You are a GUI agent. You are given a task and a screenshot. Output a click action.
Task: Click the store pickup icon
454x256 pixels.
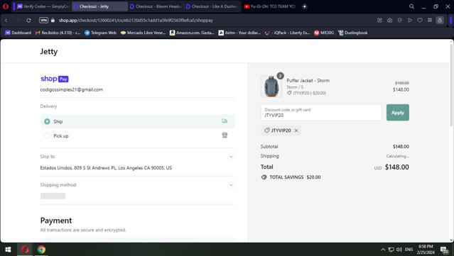click(225, 135)
